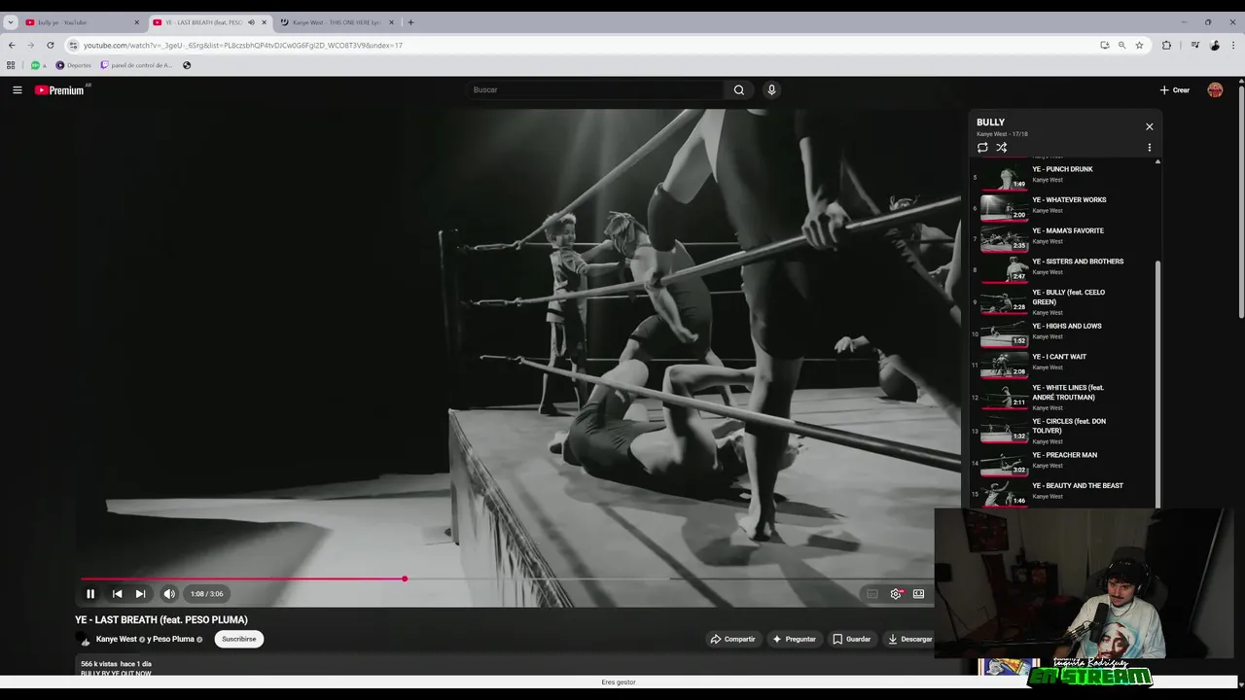Screen dimensions: 1245x700
Task: Close the 'bully ye - YouTube' tab
Action: click(136, 22)
